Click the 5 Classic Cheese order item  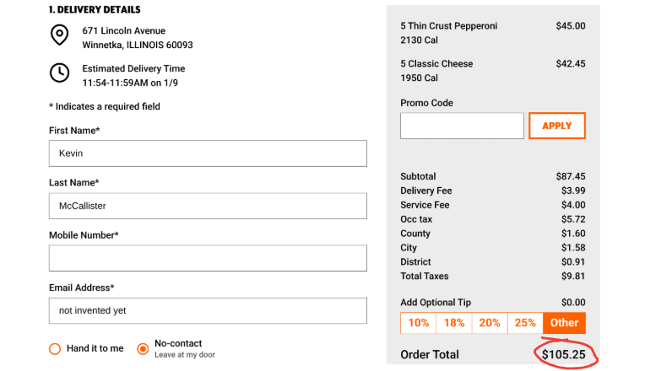coord(436,64)
